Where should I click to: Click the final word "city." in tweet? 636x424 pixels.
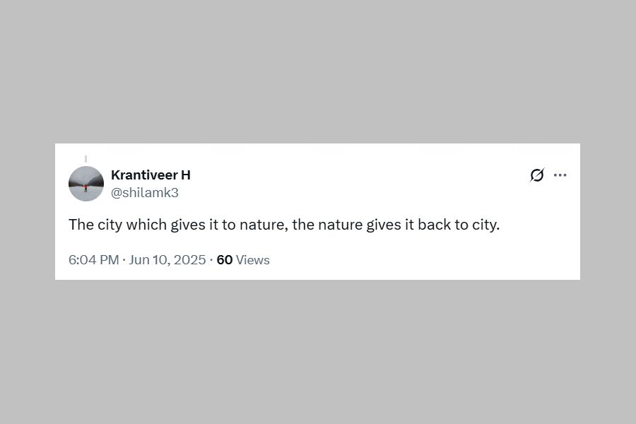pos(485,225)
